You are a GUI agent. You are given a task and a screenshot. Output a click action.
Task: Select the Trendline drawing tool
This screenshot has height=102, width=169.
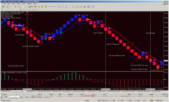coord(17,10)
